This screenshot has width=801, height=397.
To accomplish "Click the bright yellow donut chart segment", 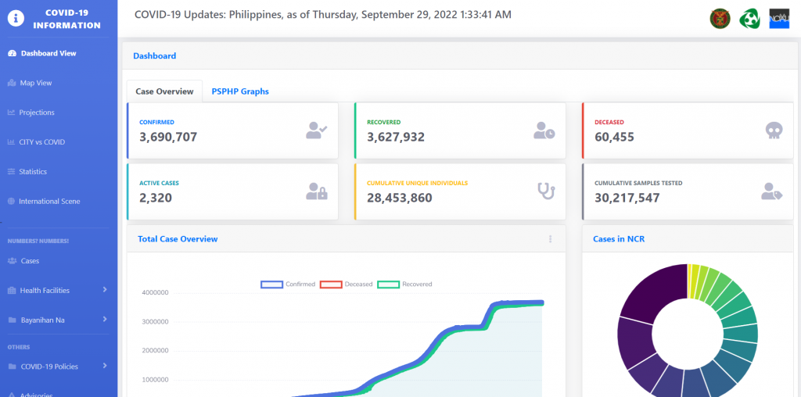I will point(690,281).
